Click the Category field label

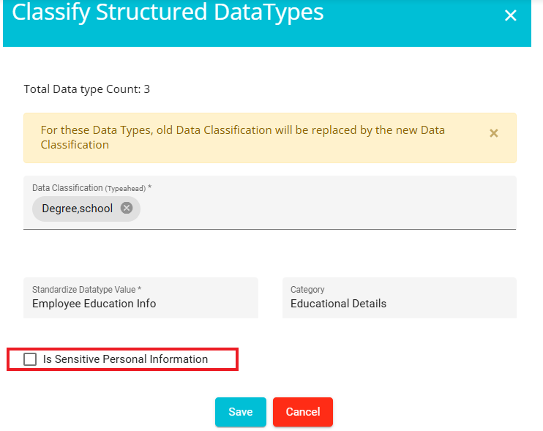pyautogui.click(x=307, y=290)
